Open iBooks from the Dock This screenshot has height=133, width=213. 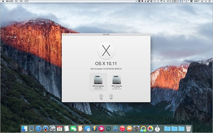(x=130, y=129)
